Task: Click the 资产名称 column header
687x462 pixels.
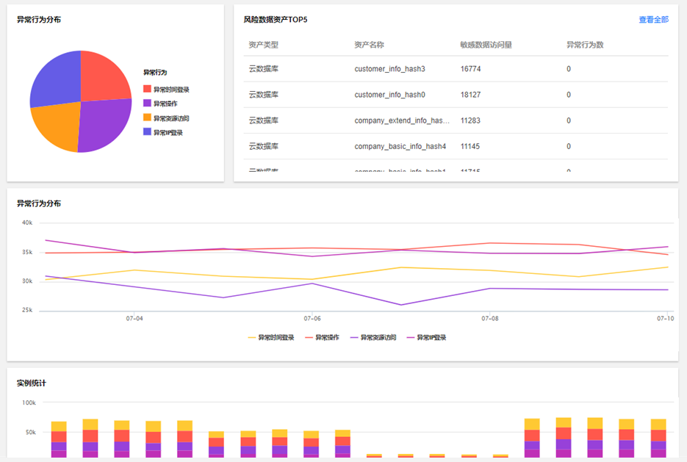Action: [x=369, y=45]
